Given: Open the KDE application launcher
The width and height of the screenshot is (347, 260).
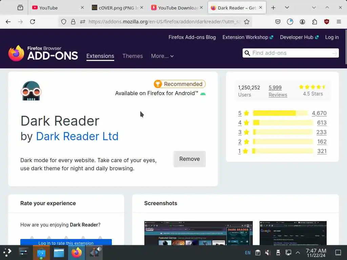Looking at the screenshot, I should [x=7, y=252].
